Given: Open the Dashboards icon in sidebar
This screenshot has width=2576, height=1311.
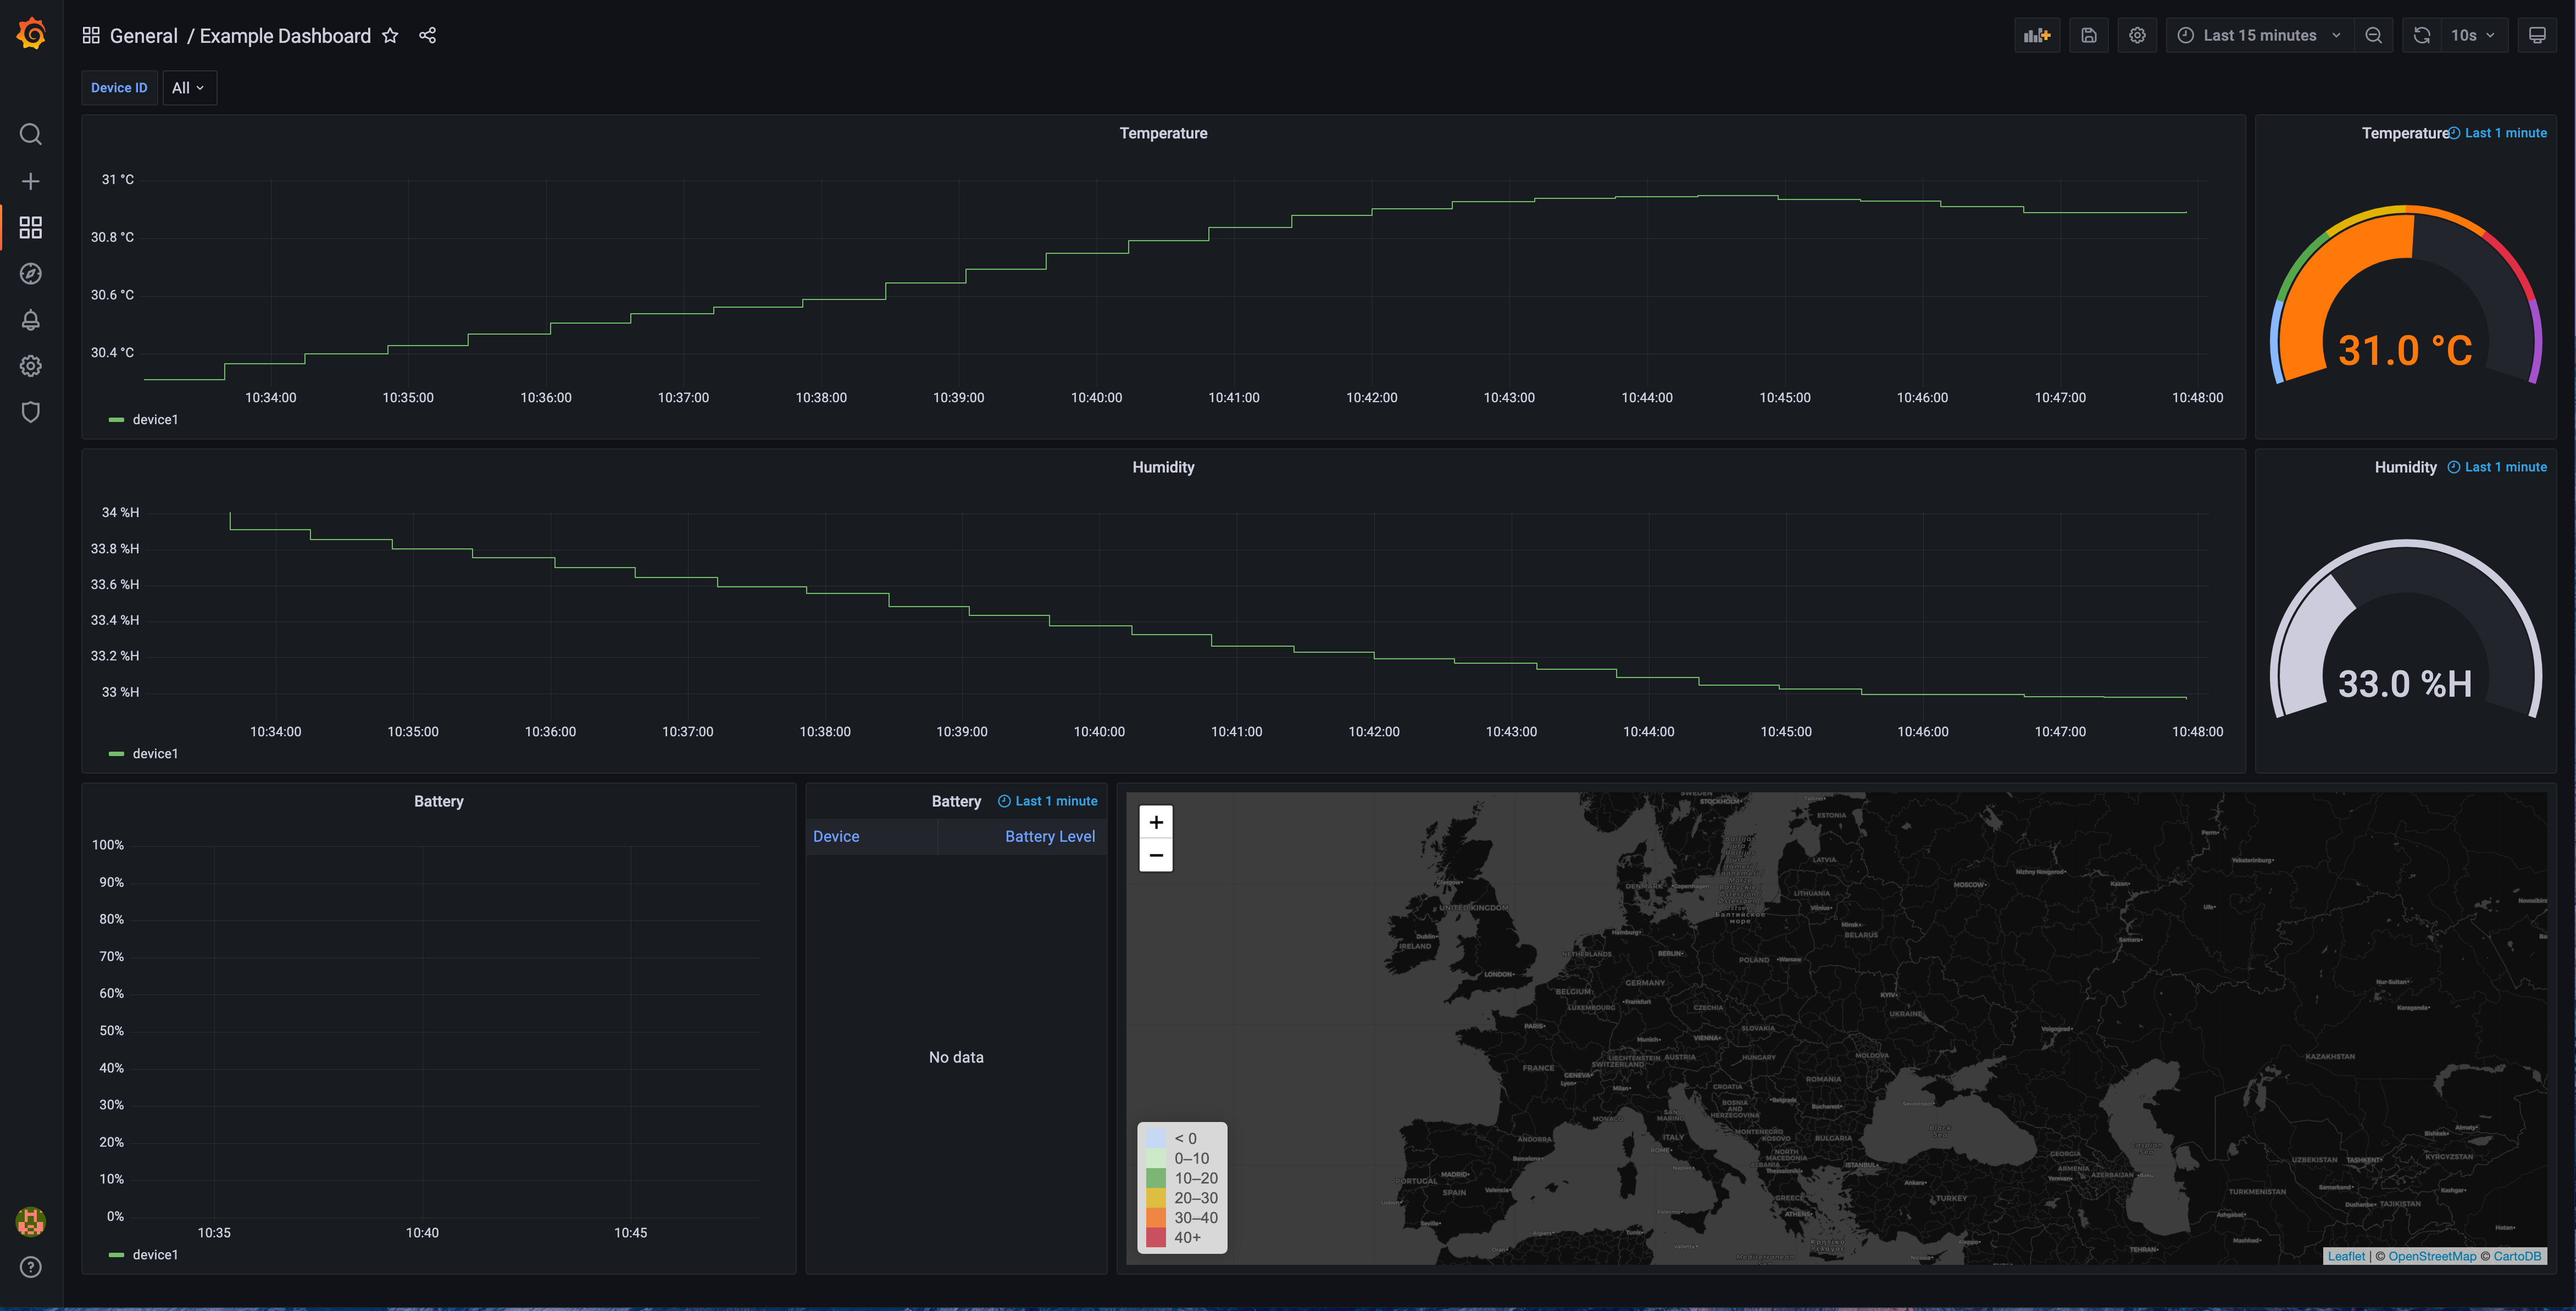Looking at the screenshot, I should click(x=31, y=227).
